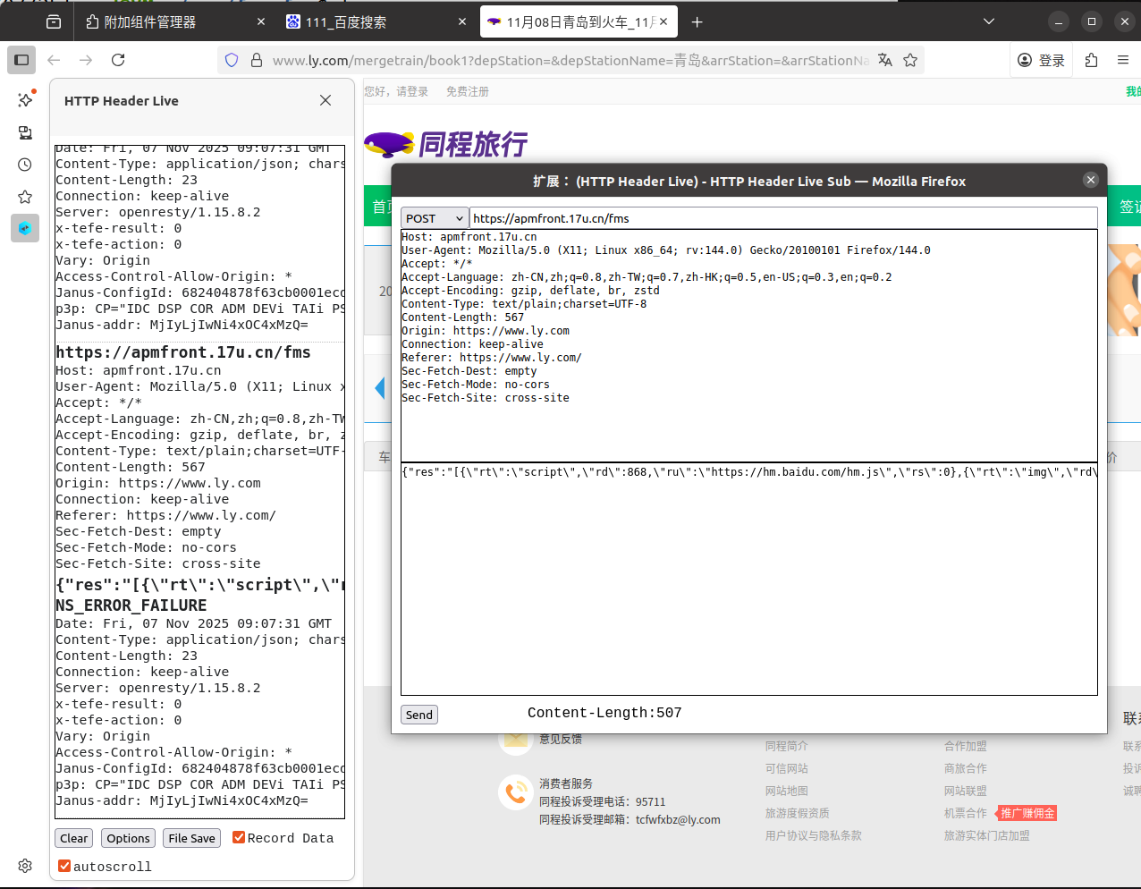Image resolution: width=1141 pixels, height=889 pixels.
Task: Open the Firefox application menu
Action: coord(1123,60)
